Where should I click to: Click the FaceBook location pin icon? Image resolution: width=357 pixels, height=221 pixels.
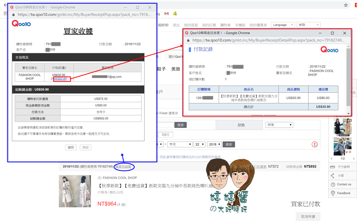[333, 193]
